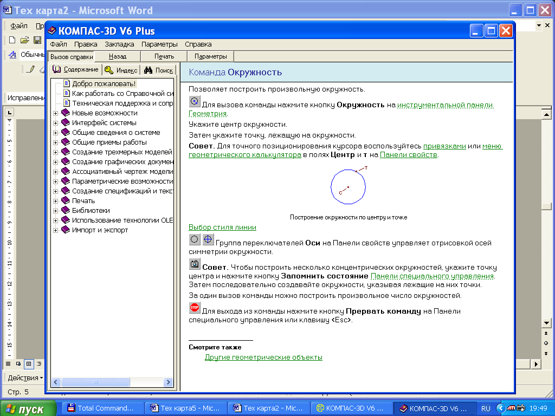Expand the Общие приемы работы node
This screenshot has height=416, width=555.
[56, 142]
